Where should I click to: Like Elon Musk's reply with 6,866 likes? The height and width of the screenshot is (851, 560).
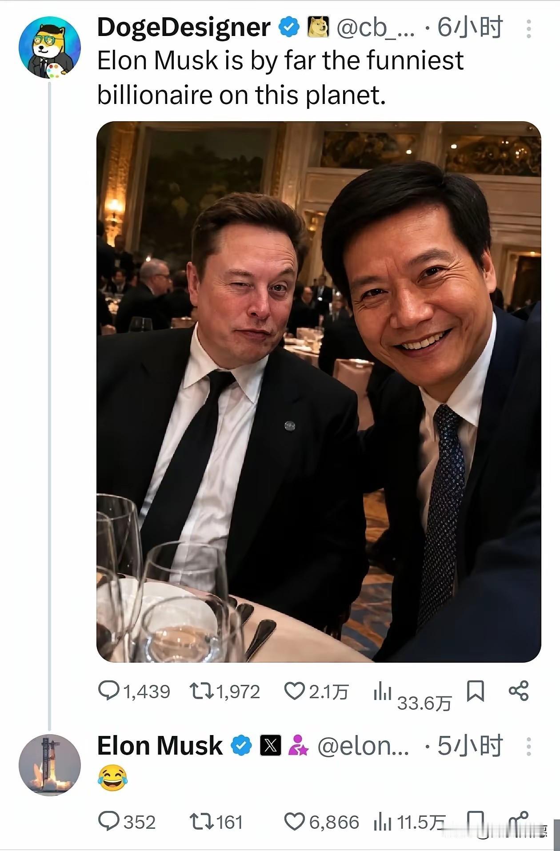(321, 822)
